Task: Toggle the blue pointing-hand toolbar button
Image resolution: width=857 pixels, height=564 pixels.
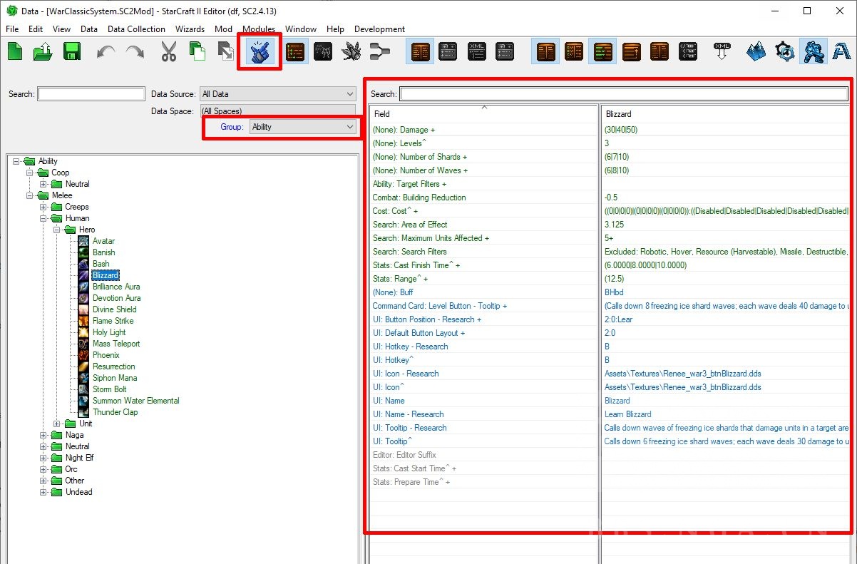Action: point(259,52)
